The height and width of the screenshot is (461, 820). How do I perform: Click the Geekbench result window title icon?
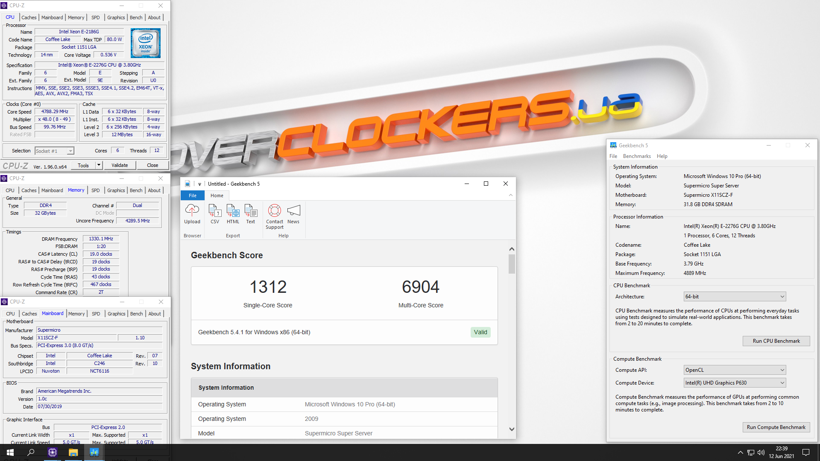[187, 184]
